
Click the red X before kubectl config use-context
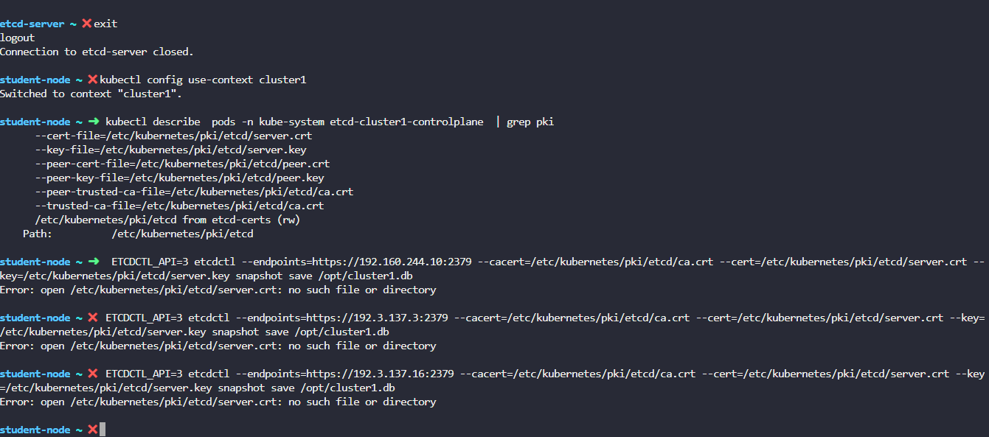[x=93, y=80]
